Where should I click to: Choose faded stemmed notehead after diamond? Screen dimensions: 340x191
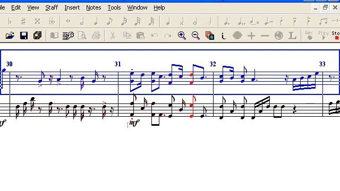209,21
